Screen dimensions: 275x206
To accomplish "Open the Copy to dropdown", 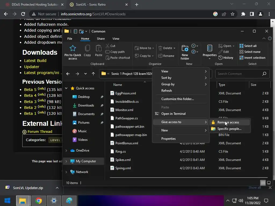I will click(144, 56).
